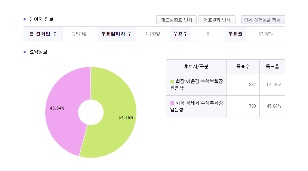Select the 회장 이윤경 candidate row
This screenshot has width=308, height=171.
point(196,85)
